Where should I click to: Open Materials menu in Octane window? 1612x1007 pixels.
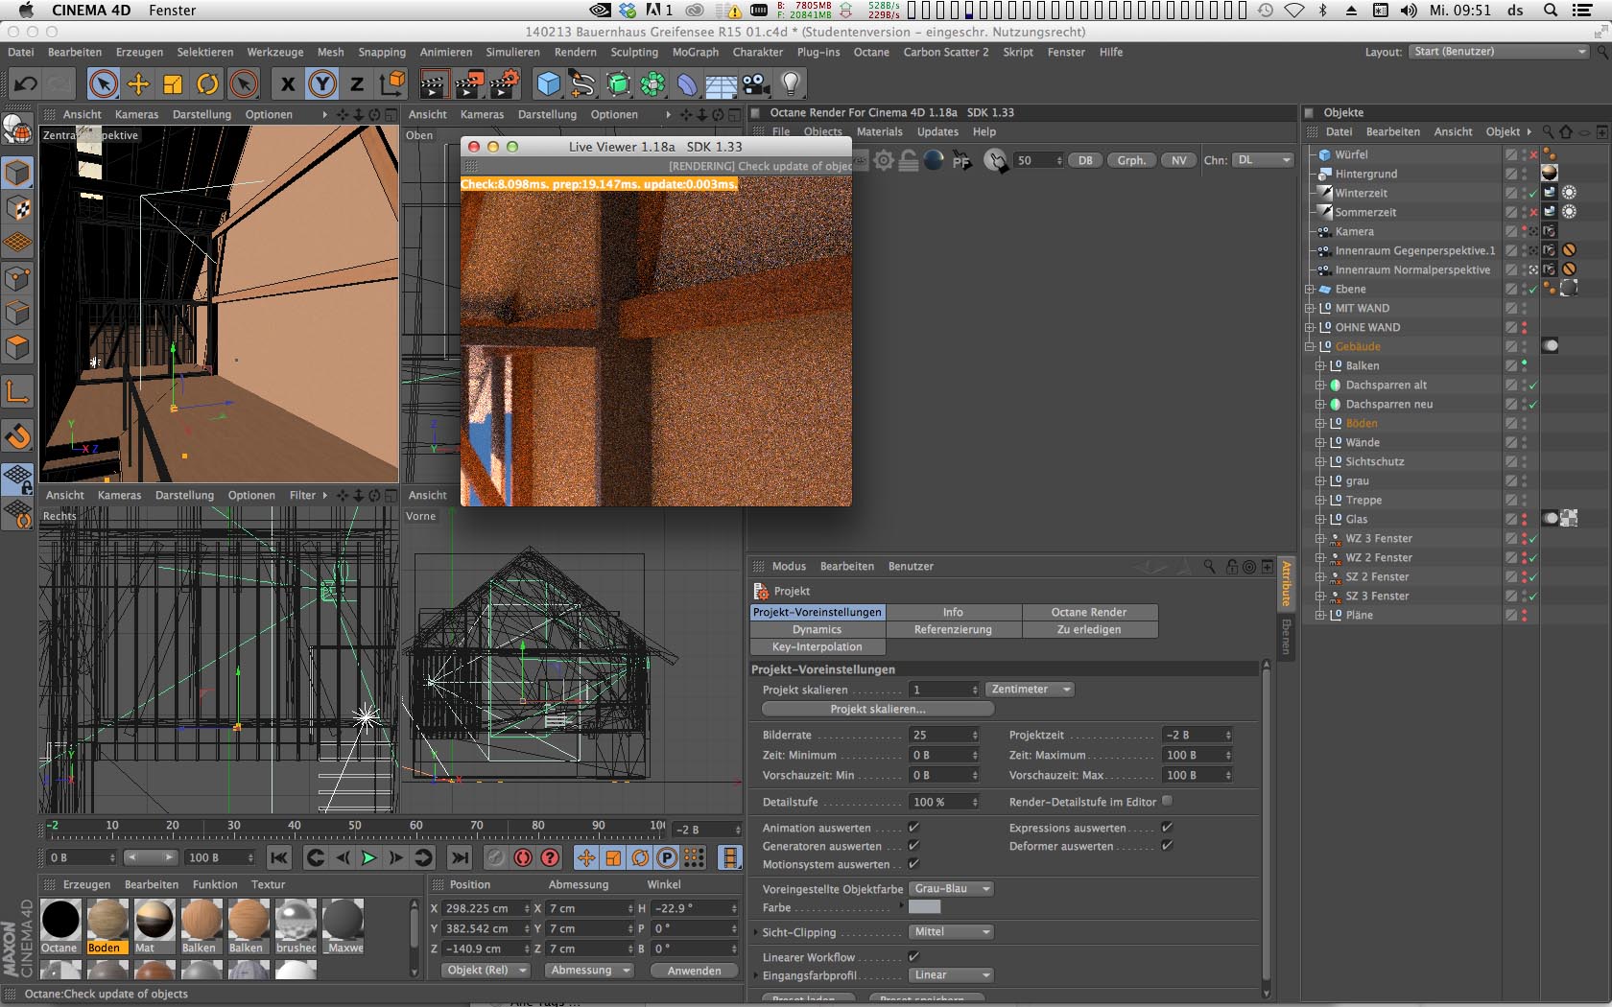click(x=879, y=131)
